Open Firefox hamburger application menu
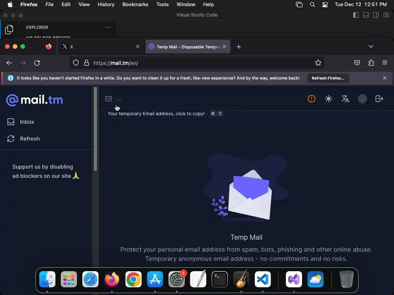This screenshot has height=295, width=394. coord(385,63)
